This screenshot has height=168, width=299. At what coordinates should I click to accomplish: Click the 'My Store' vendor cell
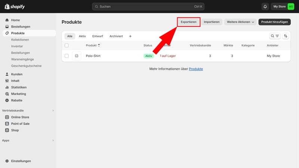tap(273, 56)
